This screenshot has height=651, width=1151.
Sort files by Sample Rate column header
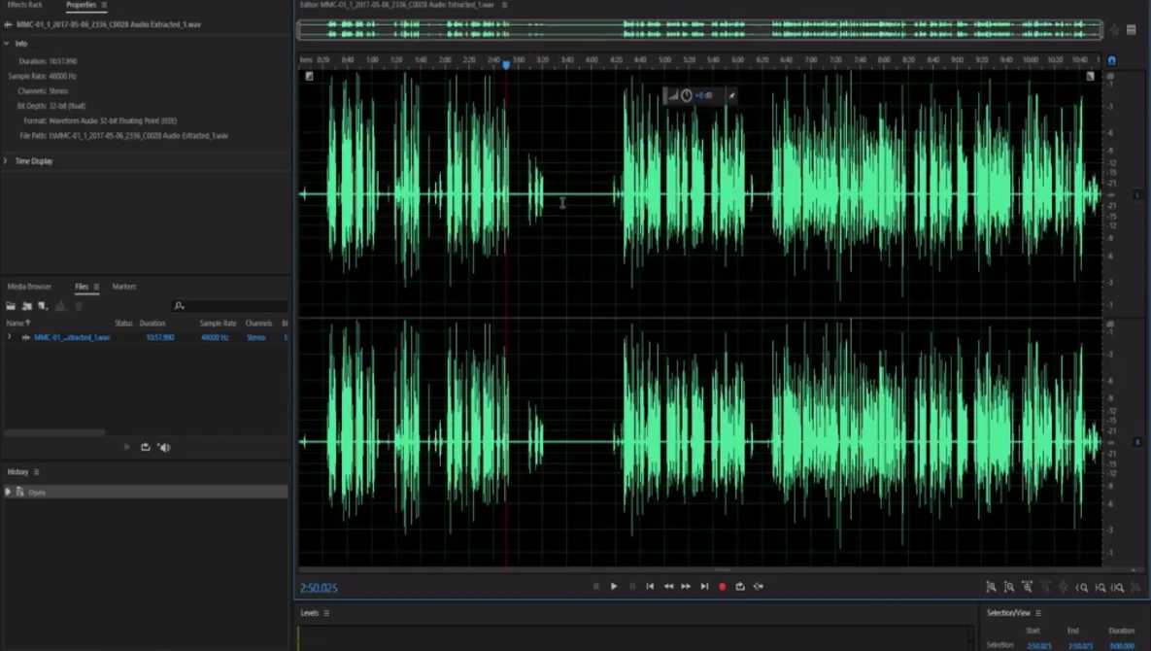pyautogui.click(x=218, y=323)
